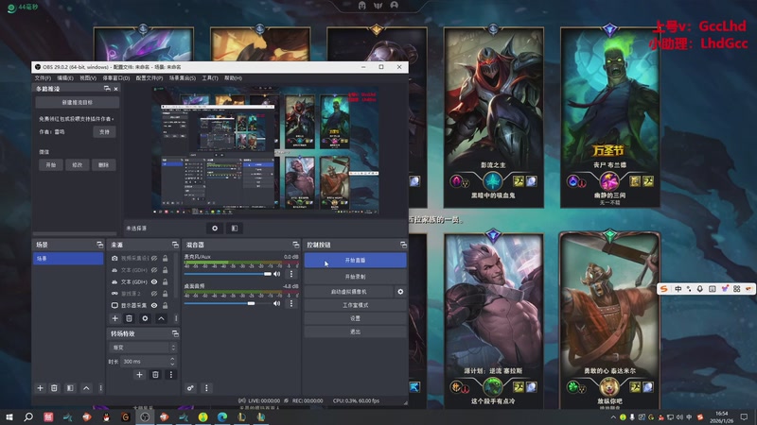This screenshot has width=757, height=425.
Task: Toggle the lock on the 显示器采集 source
Action: coord(165,305)
